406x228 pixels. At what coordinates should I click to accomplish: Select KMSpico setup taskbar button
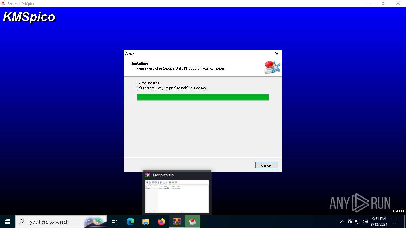193,222
